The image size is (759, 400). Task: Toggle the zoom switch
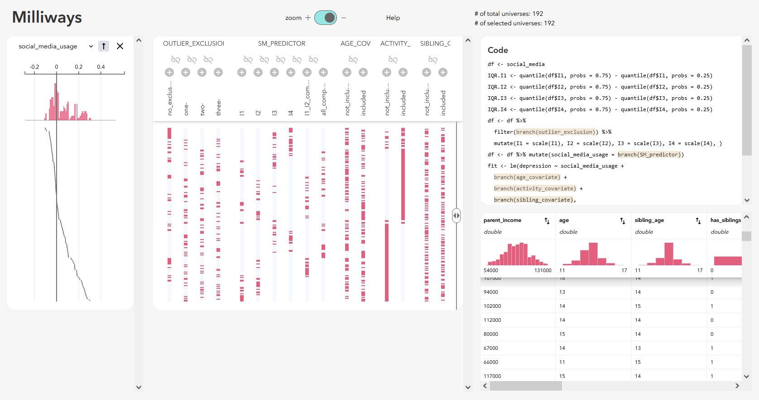(x=326, y=18)
